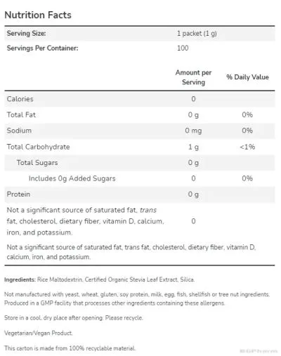281x356 pixels.
Task: Select the Servings Per Container label
Action: click(x=42, y=48)
